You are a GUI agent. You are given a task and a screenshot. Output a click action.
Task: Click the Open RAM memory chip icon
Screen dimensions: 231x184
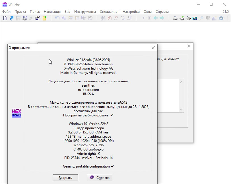point(188,18)
